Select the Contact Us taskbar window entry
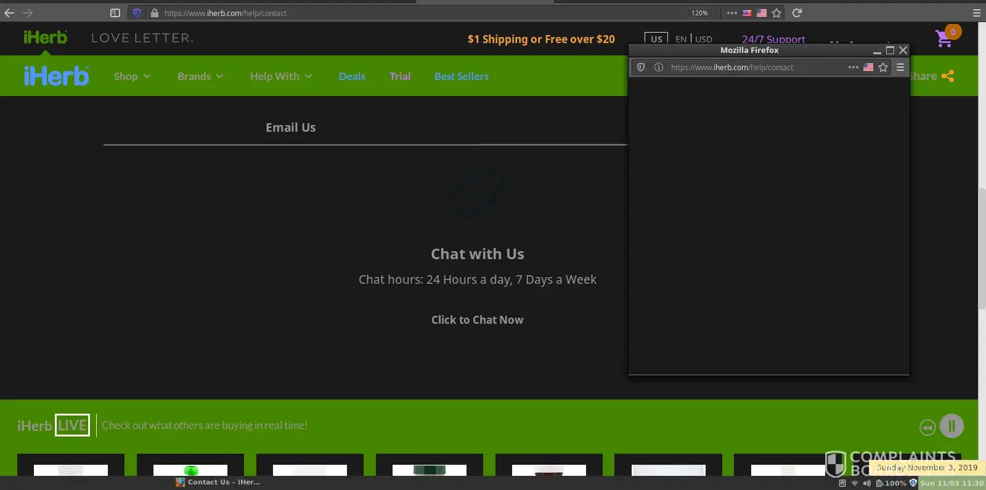 point(218,483)
